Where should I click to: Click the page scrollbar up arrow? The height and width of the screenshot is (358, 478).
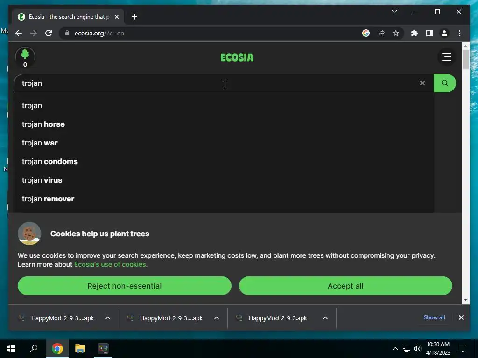(465, 46)
